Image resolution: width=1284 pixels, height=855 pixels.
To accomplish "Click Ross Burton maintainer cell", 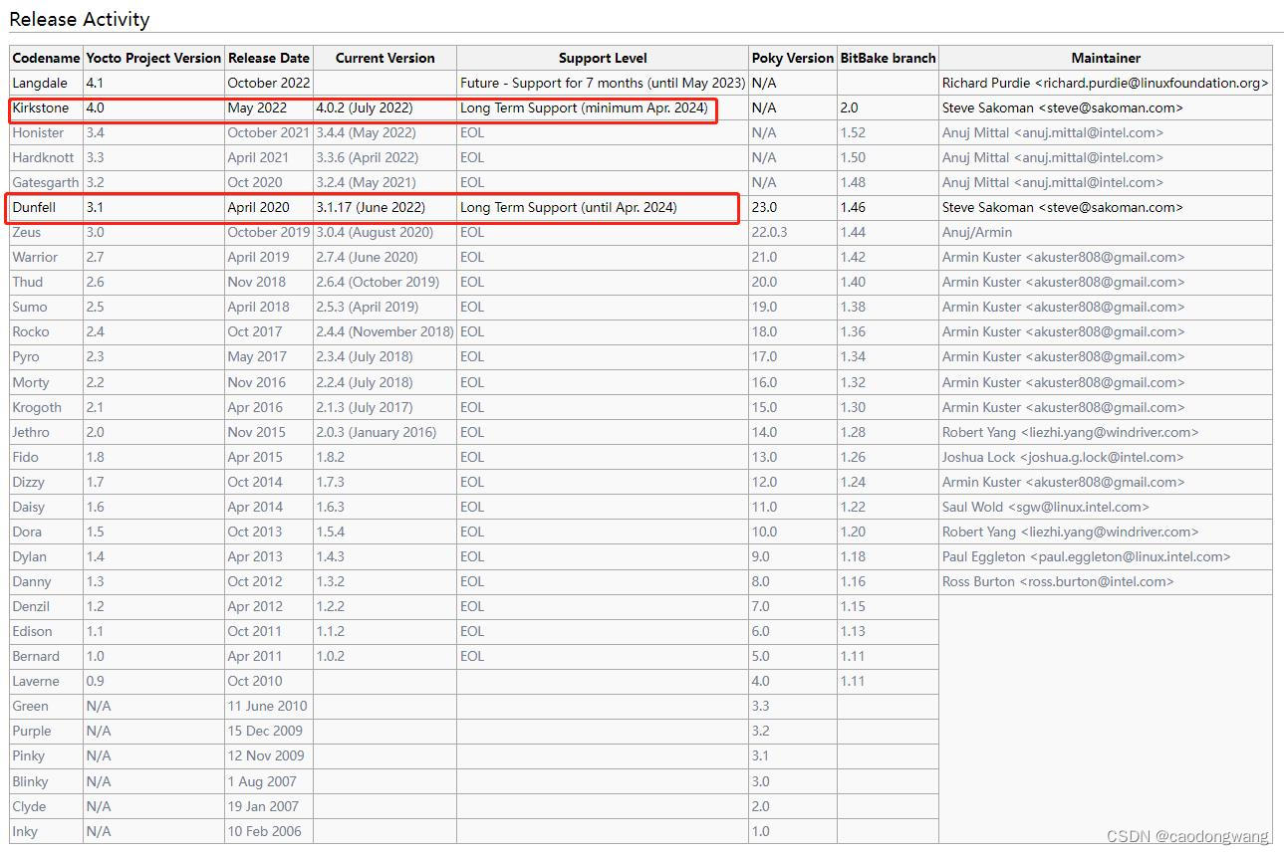I will (x=1106, y=581).
